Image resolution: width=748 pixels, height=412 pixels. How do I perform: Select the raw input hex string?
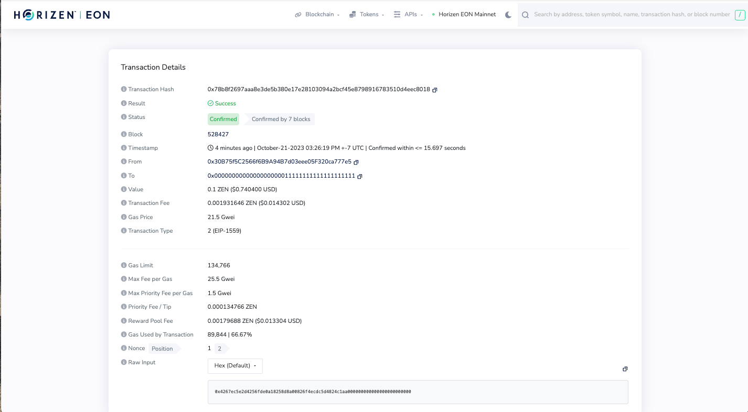point(313,392)
